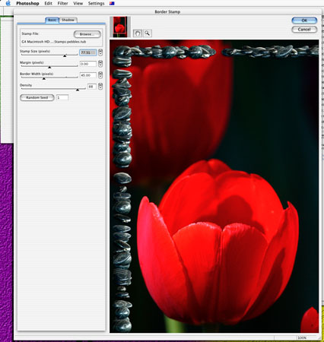
Task: Click the stamp file path text
Action: tap(54, 42)
